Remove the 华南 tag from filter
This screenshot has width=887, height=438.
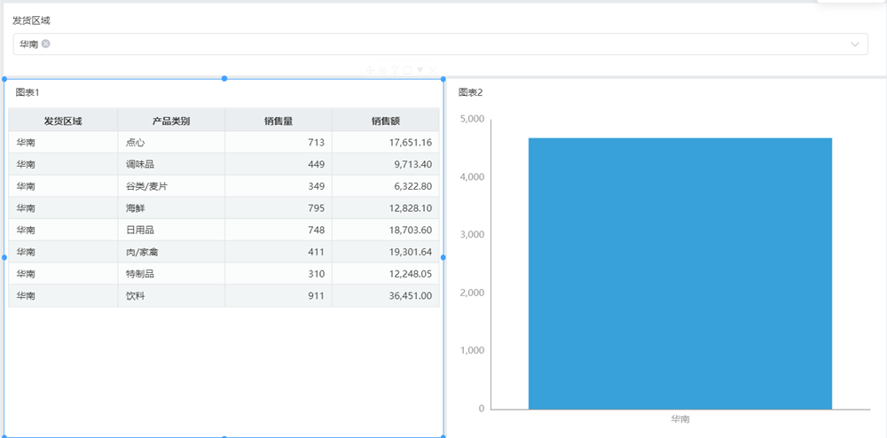[46, 43]
